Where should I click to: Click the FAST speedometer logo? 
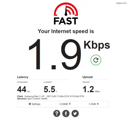coord(66,9)
